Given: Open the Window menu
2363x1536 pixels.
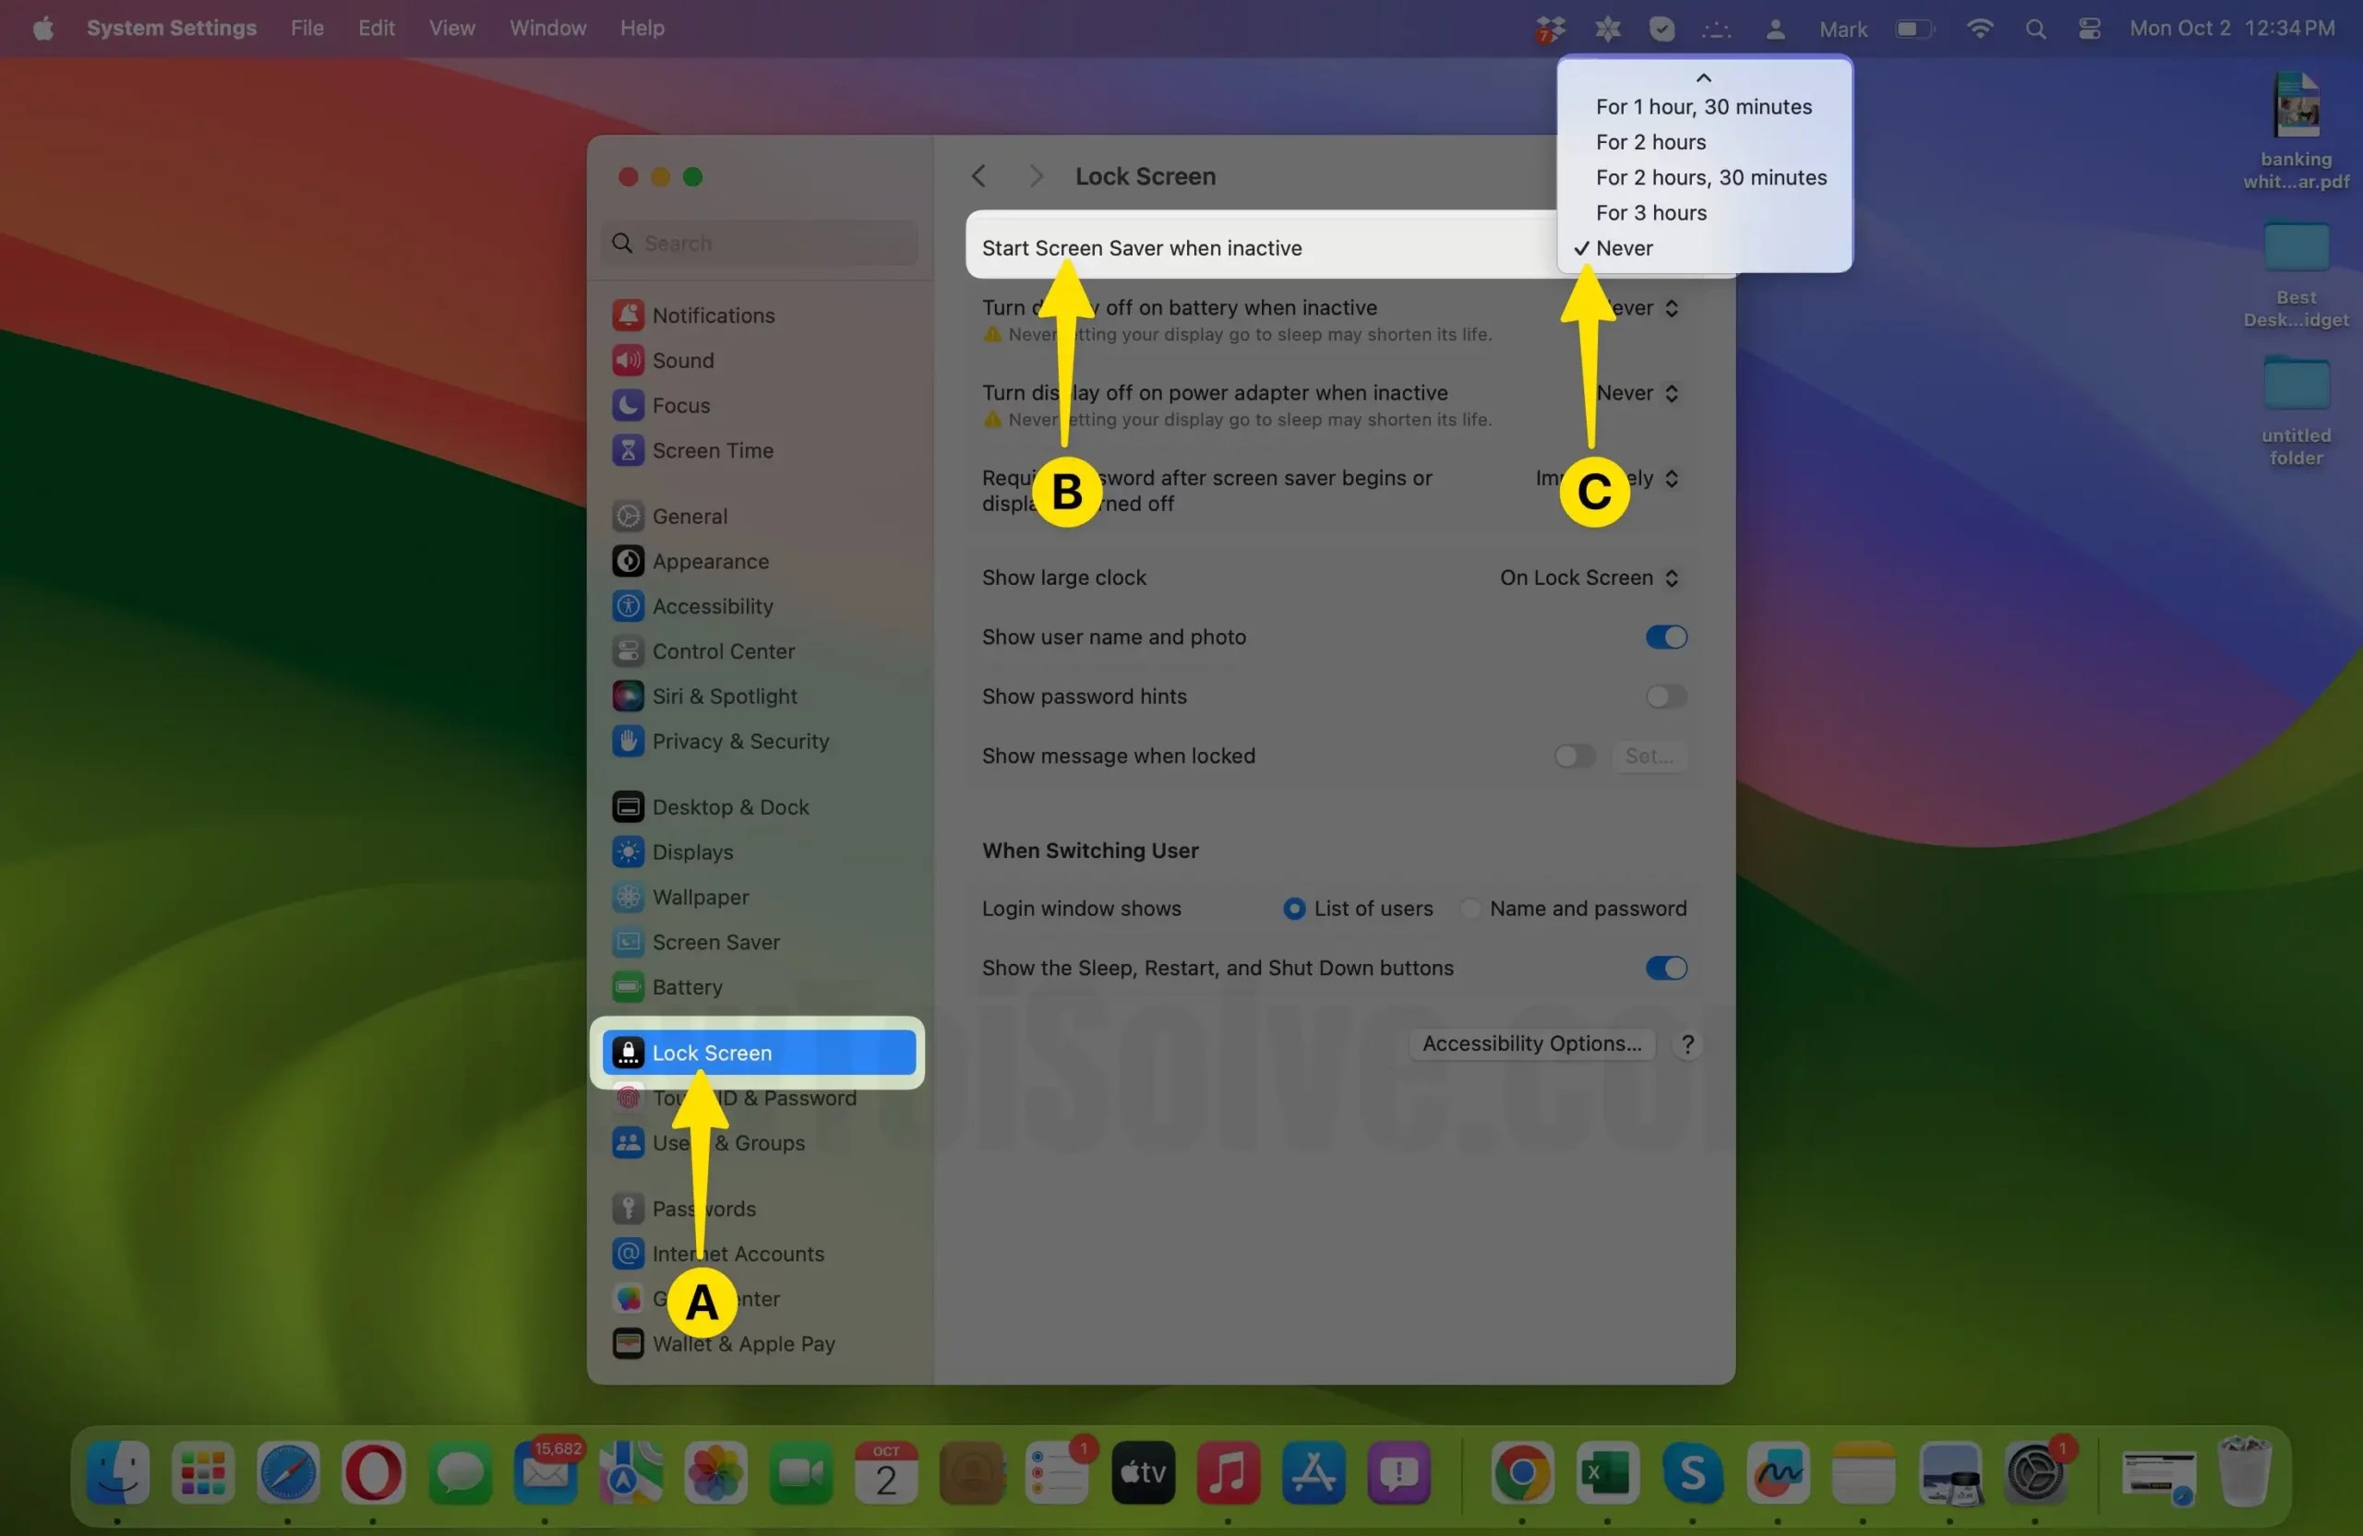Looking at the screenshot, I should point(547,28).
